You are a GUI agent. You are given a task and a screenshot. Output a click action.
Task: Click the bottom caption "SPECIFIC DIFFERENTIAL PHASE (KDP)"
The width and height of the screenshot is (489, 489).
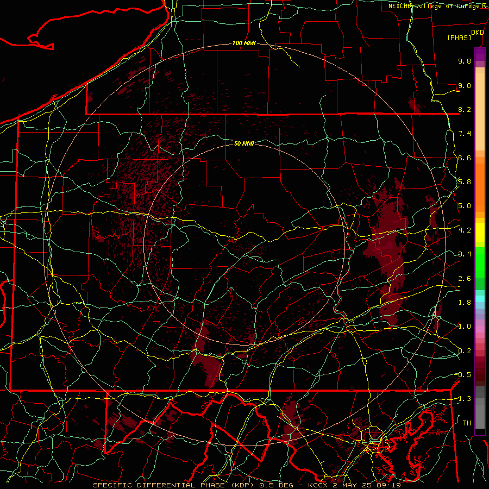click(x=174, y=485)
